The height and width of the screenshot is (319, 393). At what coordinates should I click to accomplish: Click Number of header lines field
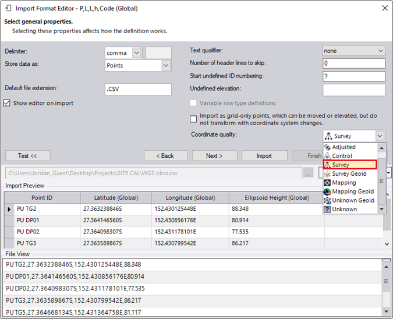click(354, 63)
